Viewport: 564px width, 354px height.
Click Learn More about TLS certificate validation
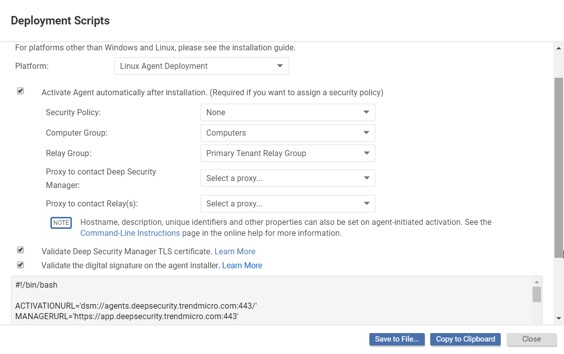(x=235, y=251)
